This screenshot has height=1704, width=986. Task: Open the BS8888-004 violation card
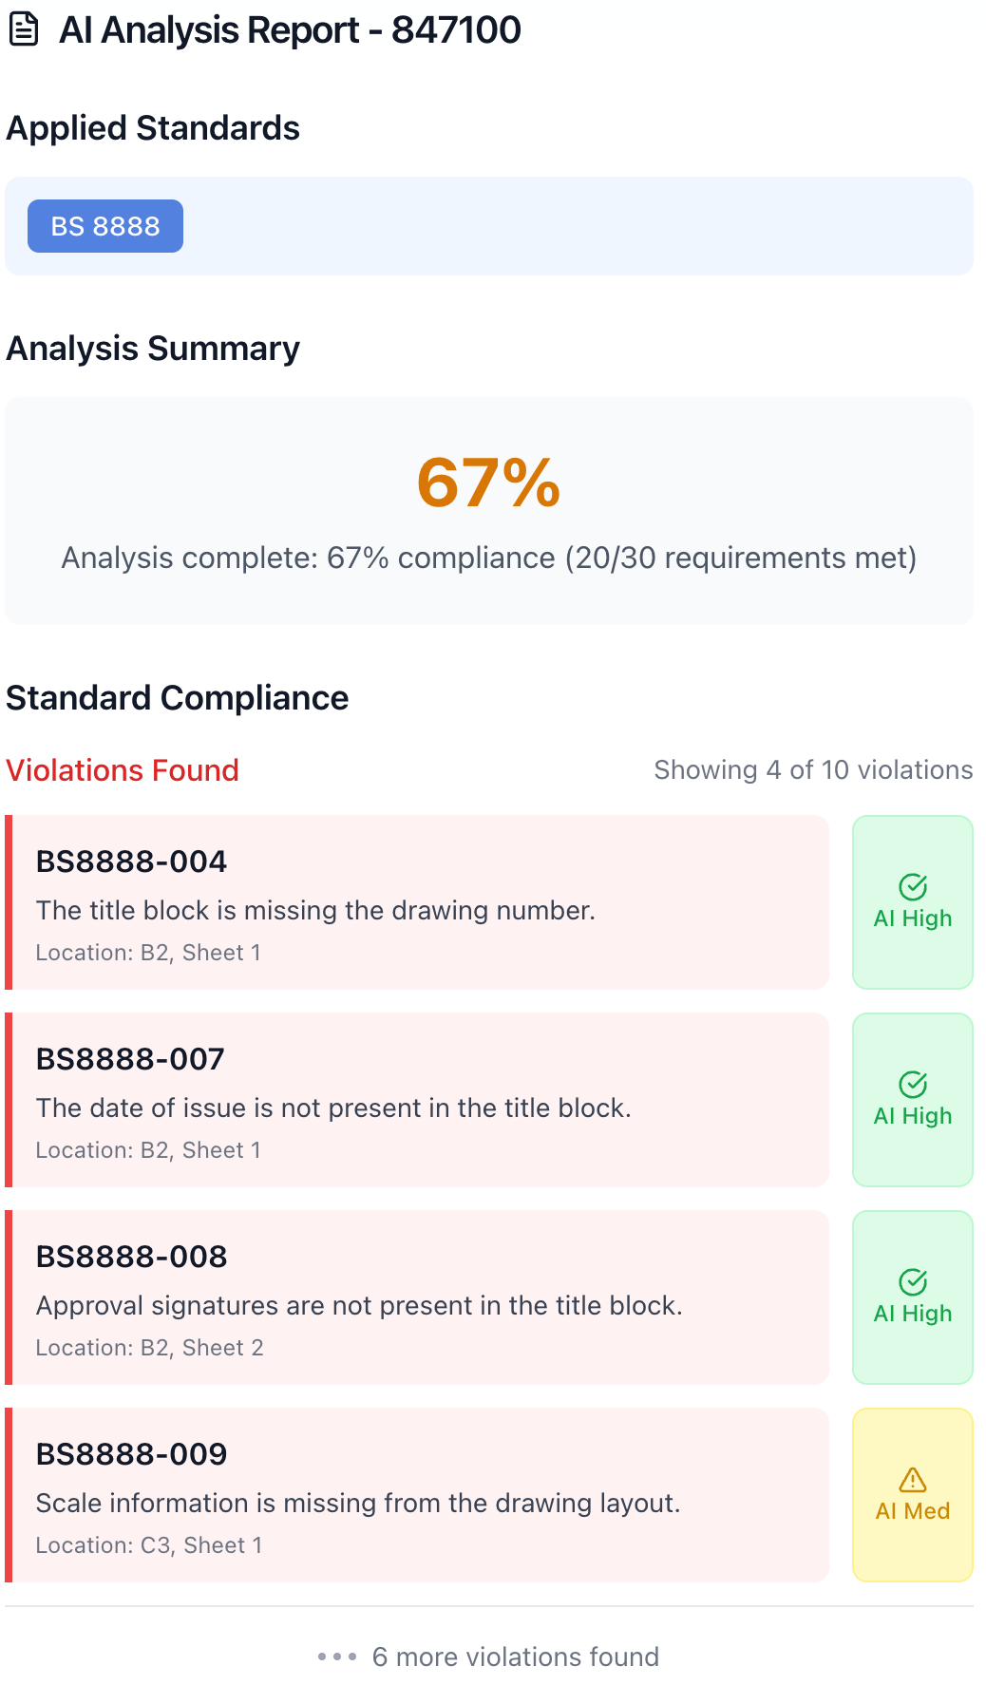[x=418, y=902]
